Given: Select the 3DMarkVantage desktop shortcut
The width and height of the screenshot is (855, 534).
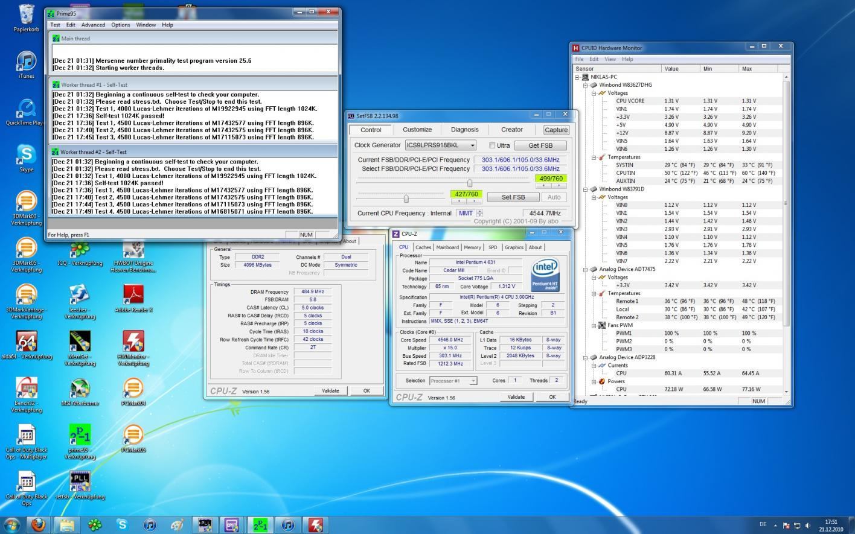Looking at the screenshot, I should coord(27,302).
